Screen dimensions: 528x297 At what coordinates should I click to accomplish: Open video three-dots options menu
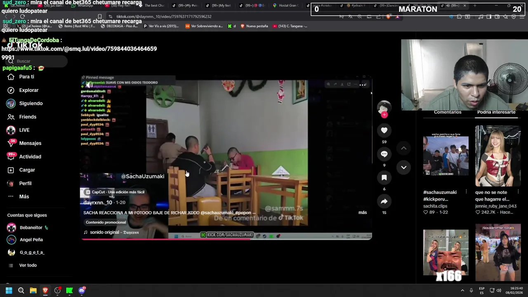click(363, 85)
